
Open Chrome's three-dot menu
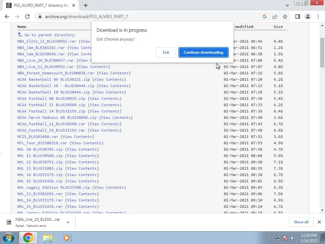[318, 17]
